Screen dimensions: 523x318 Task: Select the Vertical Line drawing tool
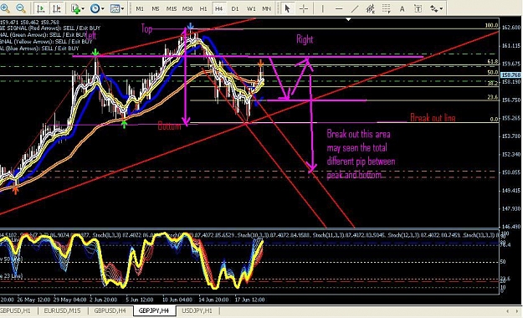tap(322, 8)
